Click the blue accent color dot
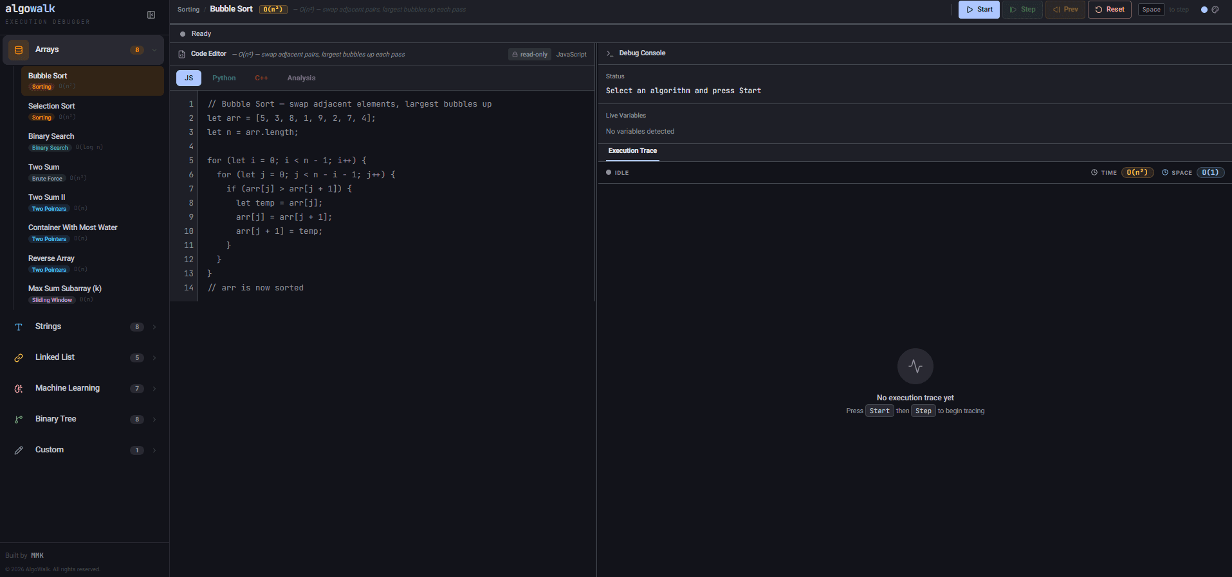 click(x=1204, y=10)
